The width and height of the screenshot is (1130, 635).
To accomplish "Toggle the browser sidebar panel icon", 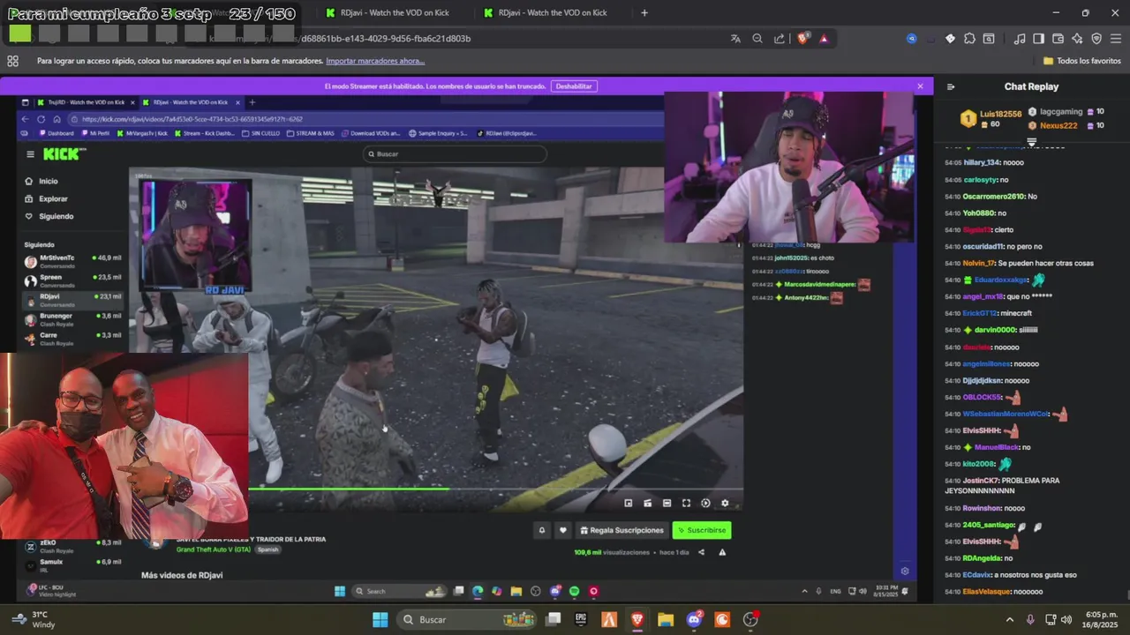I will click(x=1038, y=39).
